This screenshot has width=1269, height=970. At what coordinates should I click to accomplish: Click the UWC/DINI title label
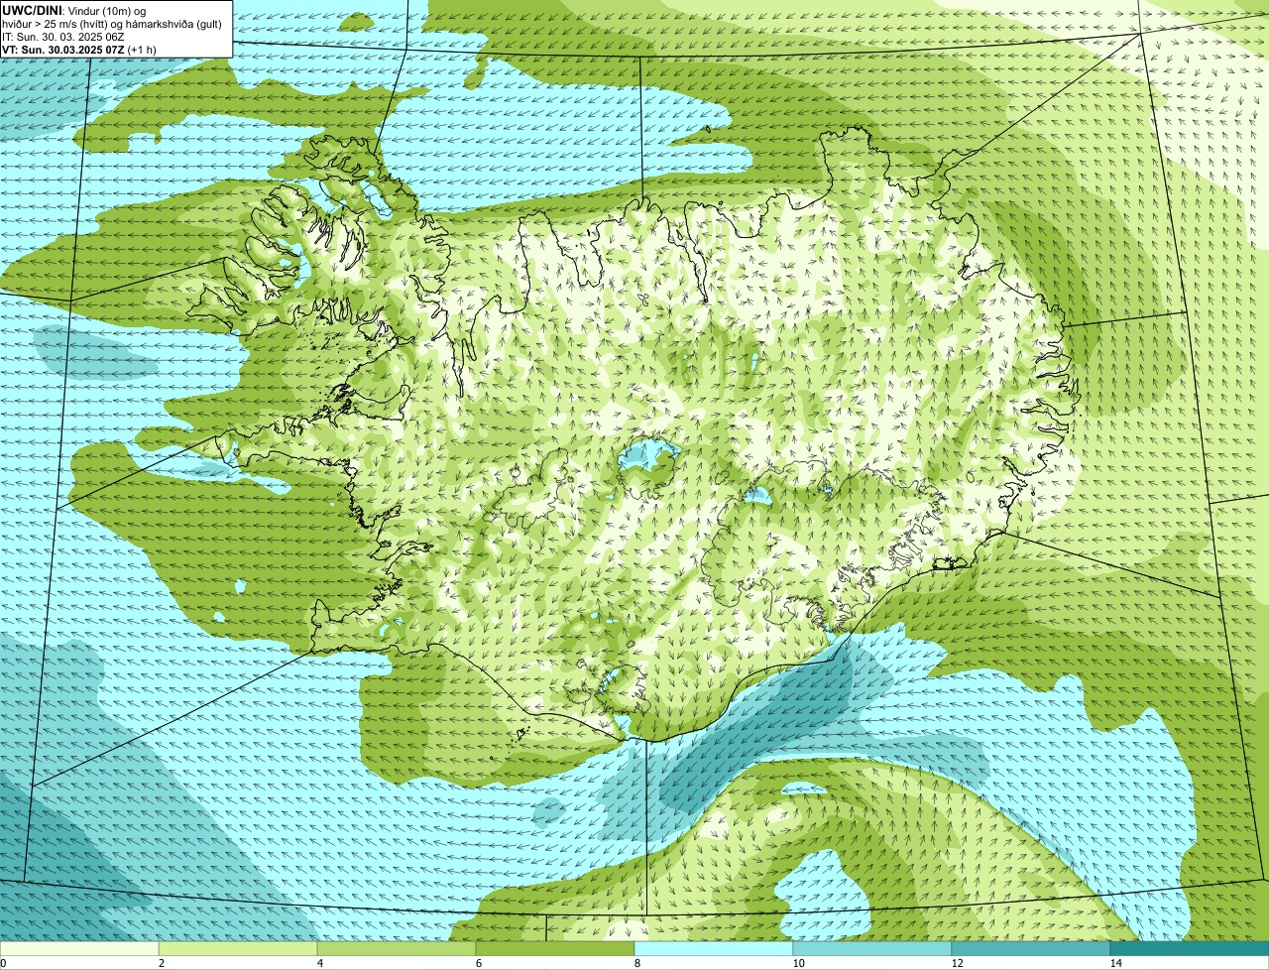33,10
